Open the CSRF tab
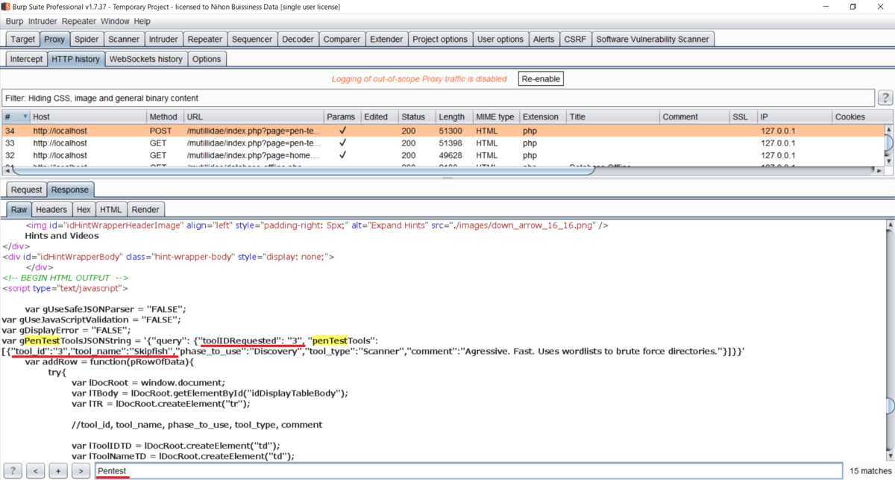Viewport: 895px width, 480px height. (575, 39)
